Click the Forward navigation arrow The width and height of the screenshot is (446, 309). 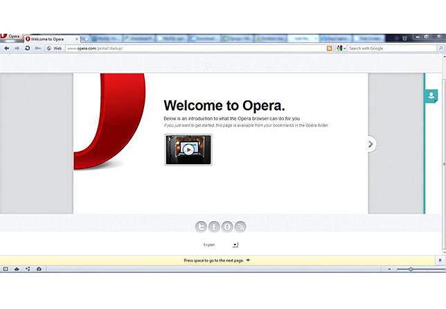tap(17, 48)
